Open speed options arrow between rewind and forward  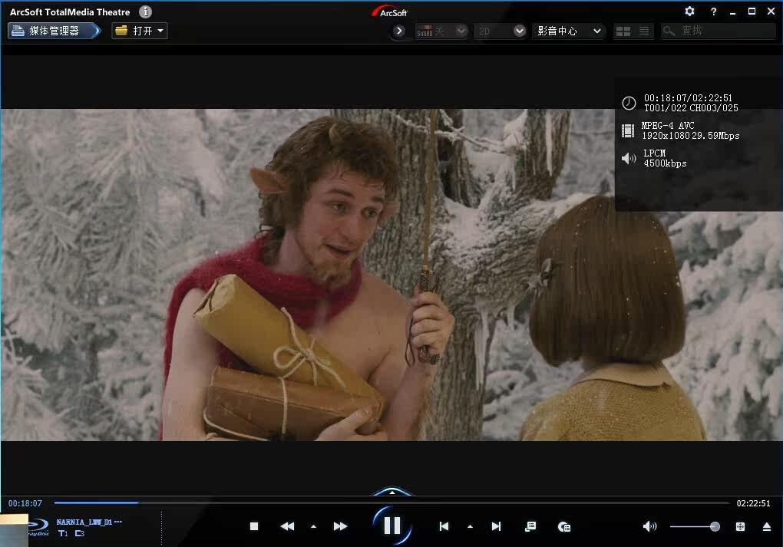(x=314, y=526)
